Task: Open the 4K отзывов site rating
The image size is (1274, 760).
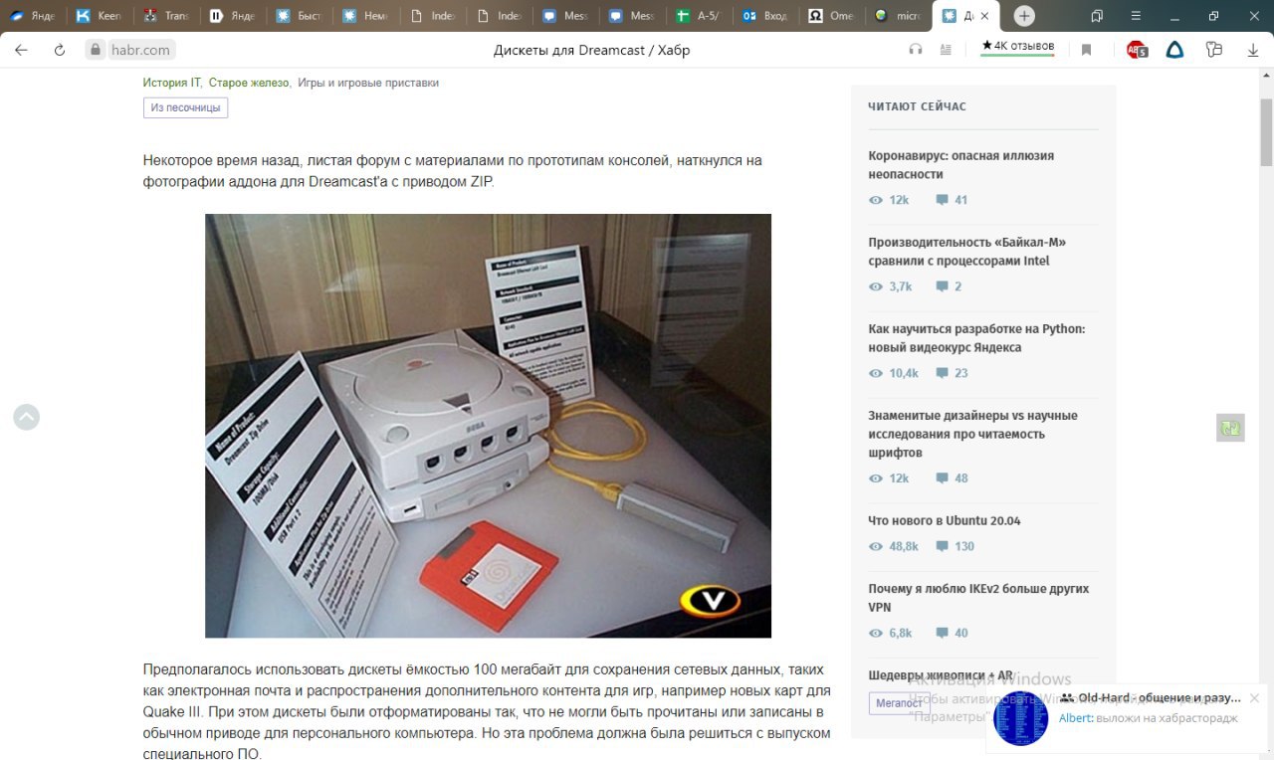Action: (x=1017, y=47)
